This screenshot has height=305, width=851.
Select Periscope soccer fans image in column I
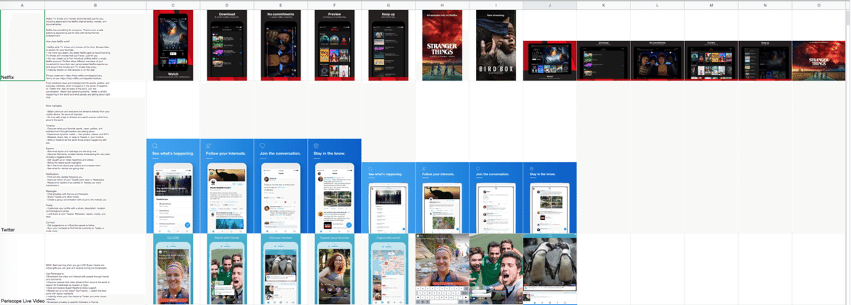[496, 270]
